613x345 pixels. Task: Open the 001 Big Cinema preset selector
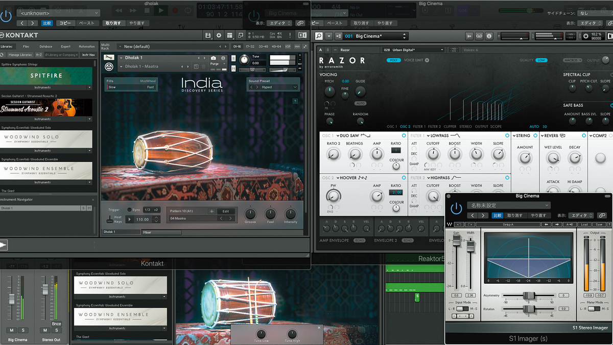(x=375, y=36)
